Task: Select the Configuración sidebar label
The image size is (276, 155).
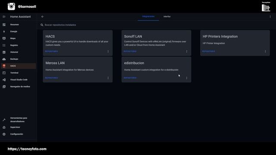Action: pyautogui.click(x=16, y=134)
